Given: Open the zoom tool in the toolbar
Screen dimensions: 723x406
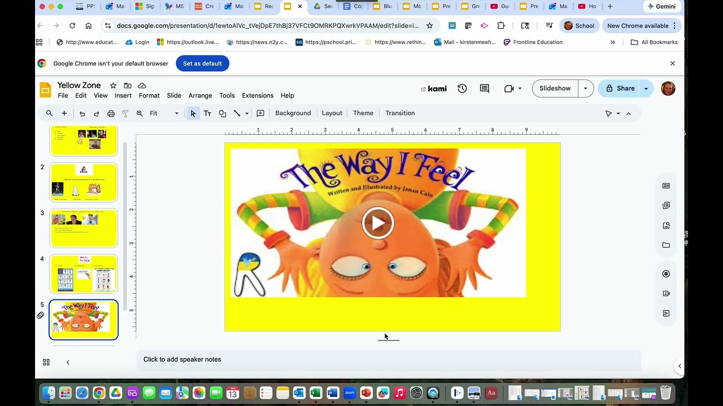Looking at the screenshot, I should pyautogui.click(x=140, y=113).
